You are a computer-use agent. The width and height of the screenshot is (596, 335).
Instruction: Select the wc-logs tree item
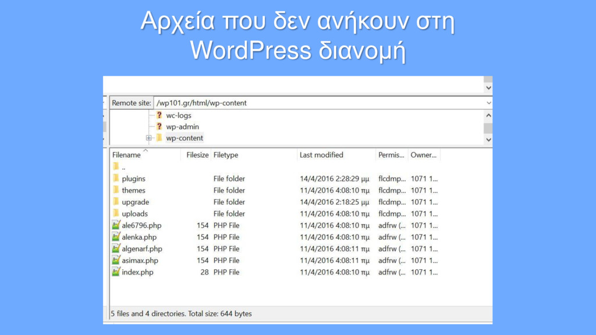point(179,116)
